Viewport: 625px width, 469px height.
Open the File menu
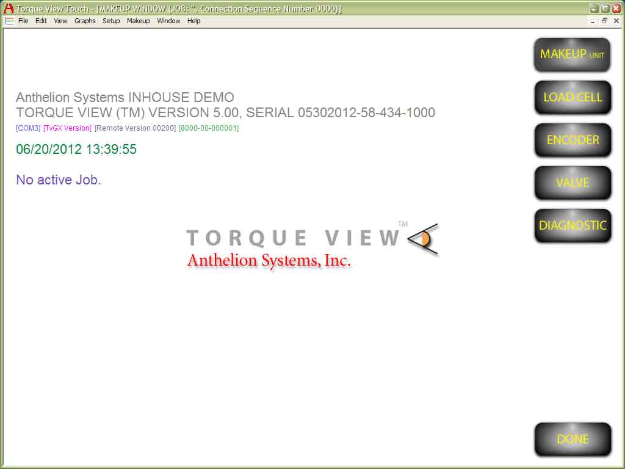(23, 21)
